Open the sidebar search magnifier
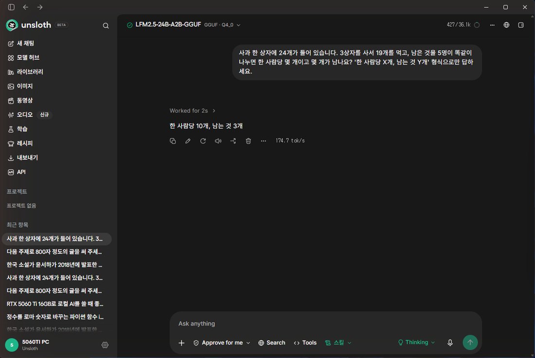The height and width of the screenshot is (358, 535). [x=106, y=26]
